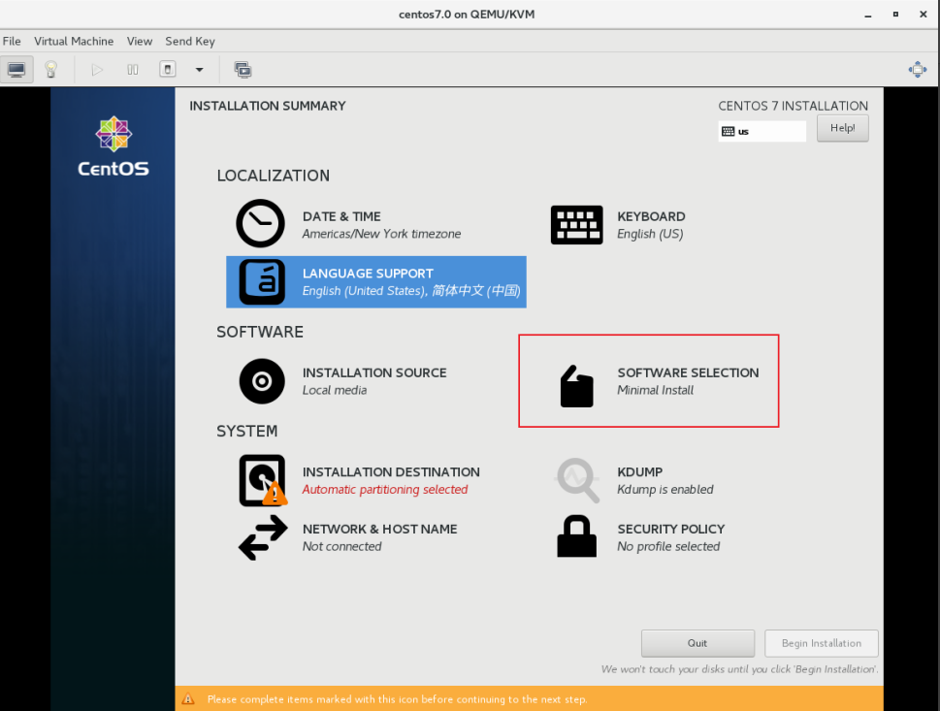This screenshot has height=711, width=940.
Task: Open the File menu
Action: [12, 41]
